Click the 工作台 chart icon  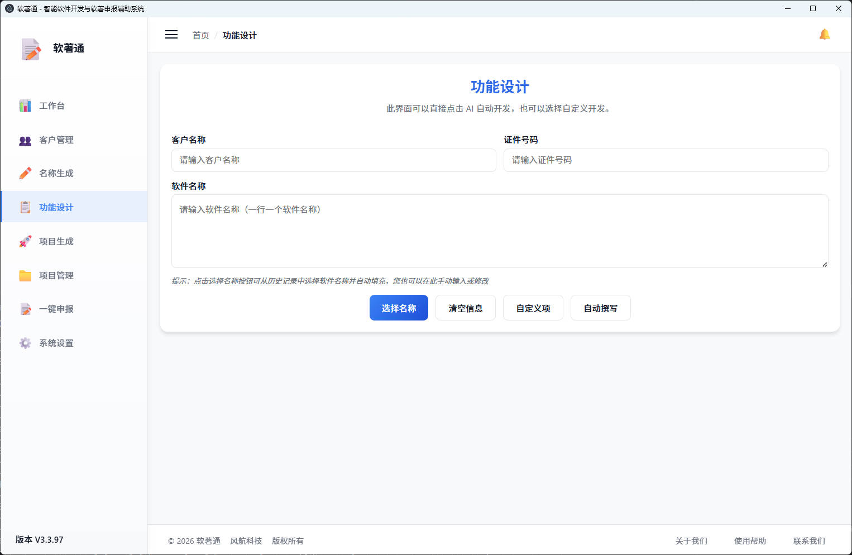[x=25, y=106]
